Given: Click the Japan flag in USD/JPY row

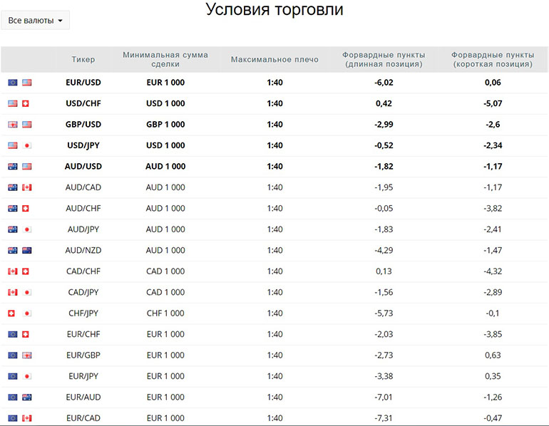Looking at the screenshot, I should tap(27, 145).
